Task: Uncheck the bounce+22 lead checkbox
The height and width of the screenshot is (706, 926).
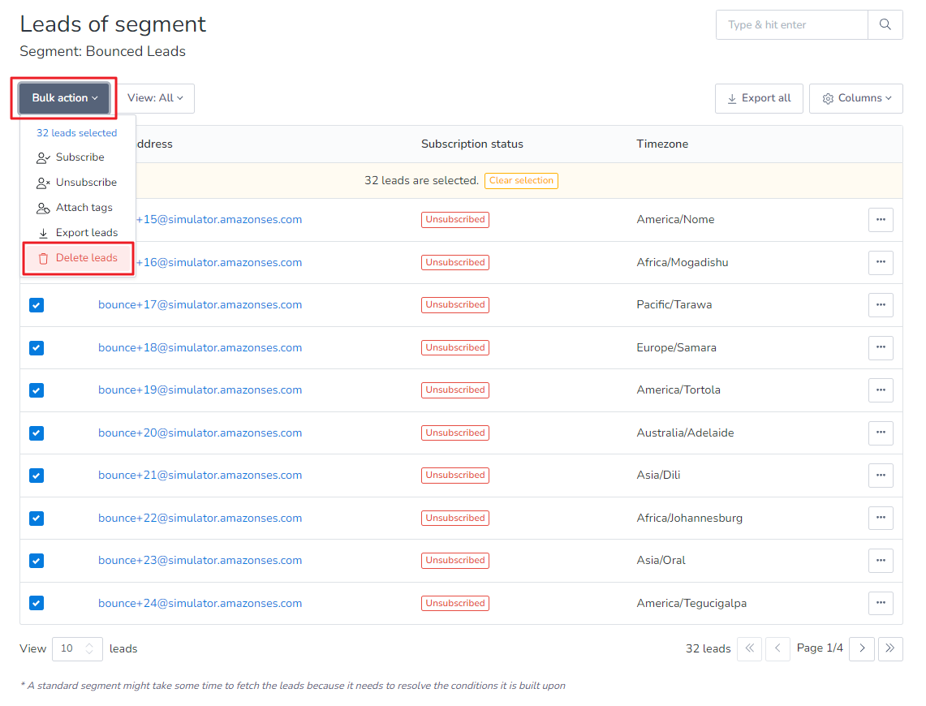Action: click(x=37, y=519)
